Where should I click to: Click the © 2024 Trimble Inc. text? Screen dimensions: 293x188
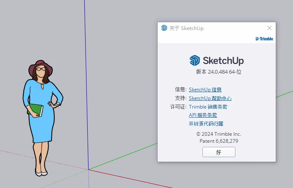point(219,134)
